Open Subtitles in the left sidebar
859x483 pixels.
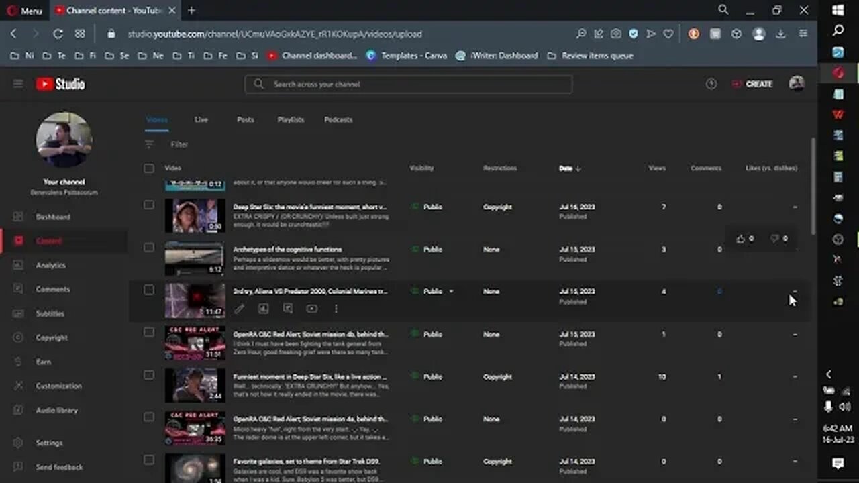coord(50,313)
